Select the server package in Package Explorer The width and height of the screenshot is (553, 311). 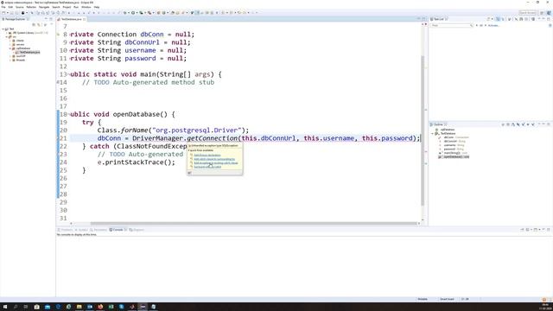(x=21, y=44)
